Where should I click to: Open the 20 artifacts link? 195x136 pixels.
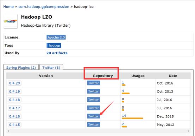[57, 53]
